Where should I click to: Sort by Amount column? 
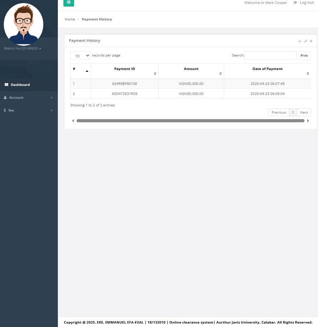[x=191, y=71]
